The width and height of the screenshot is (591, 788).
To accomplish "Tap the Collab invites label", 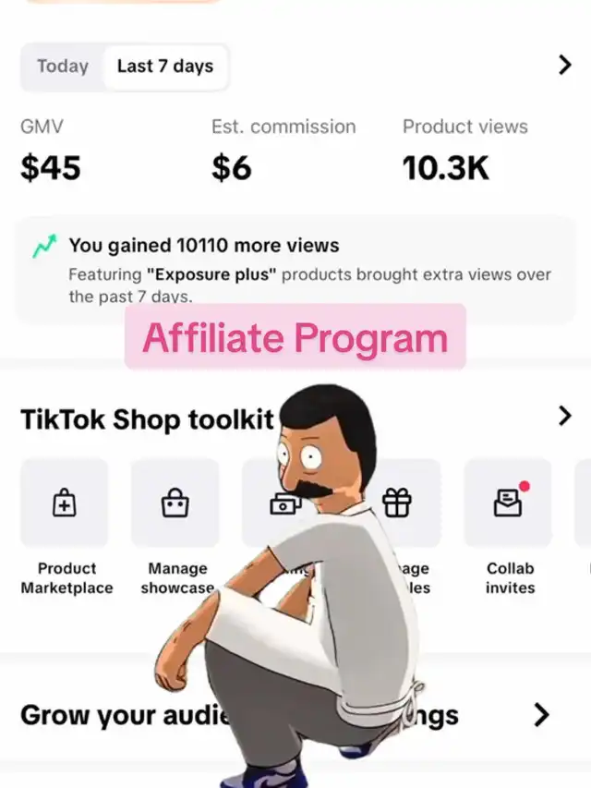I will (510, 578).
